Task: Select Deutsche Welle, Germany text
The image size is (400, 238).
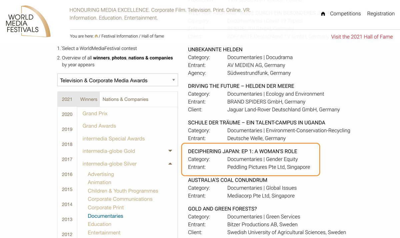Action: 257,138
